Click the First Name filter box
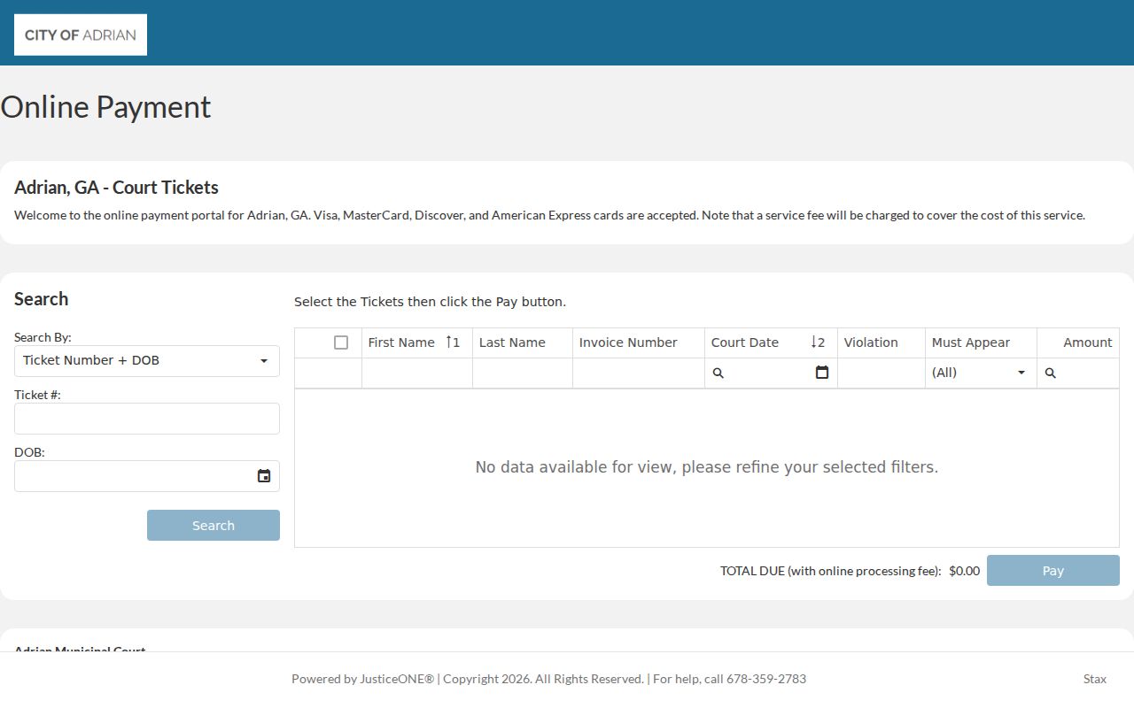 [x=417, y=373]
